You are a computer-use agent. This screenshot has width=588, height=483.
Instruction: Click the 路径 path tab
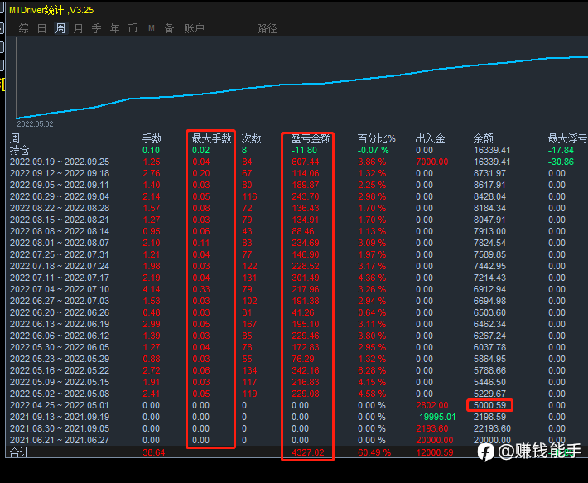coord(267,28)
